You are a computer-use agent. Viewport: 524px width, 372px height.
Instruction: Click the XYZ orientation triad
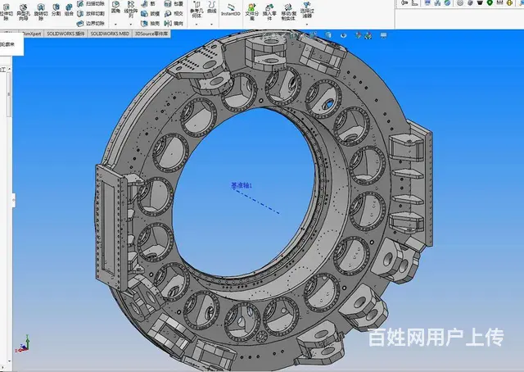(23, 344)
